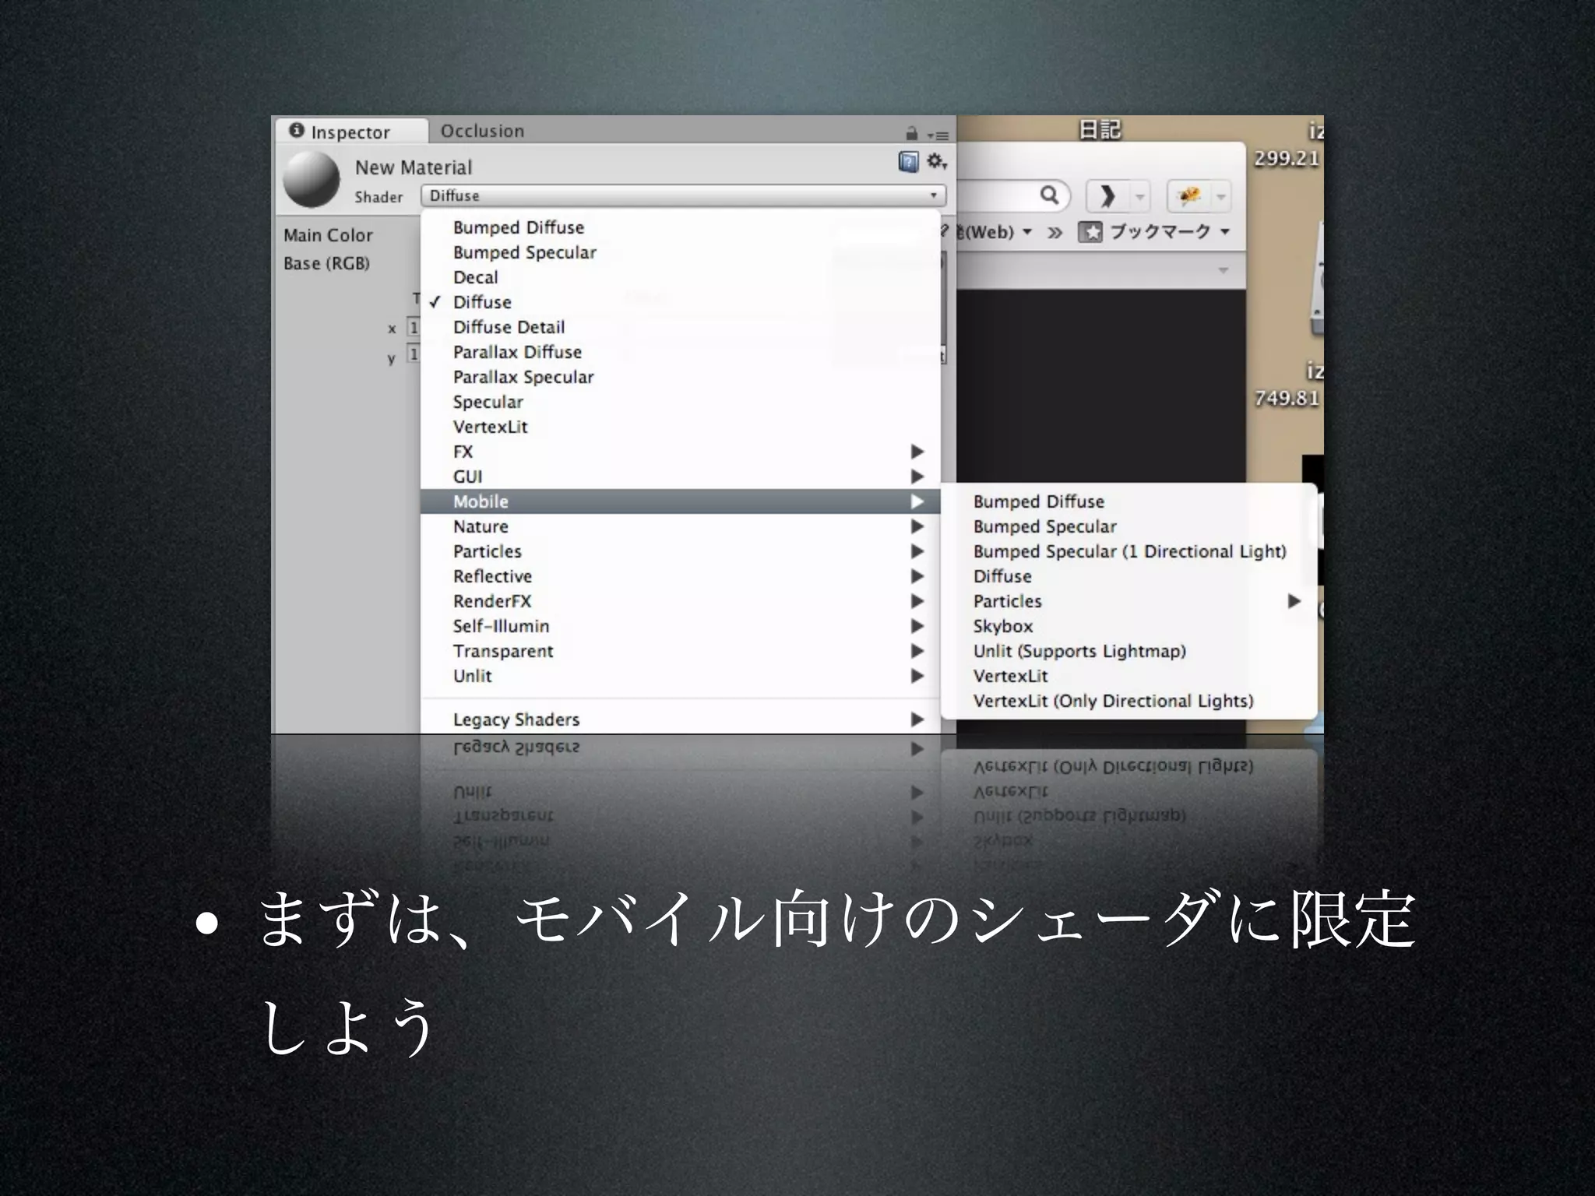
Task: Choose Unlit (Supports Lightmap) shader
Action: pos(1079,651)
